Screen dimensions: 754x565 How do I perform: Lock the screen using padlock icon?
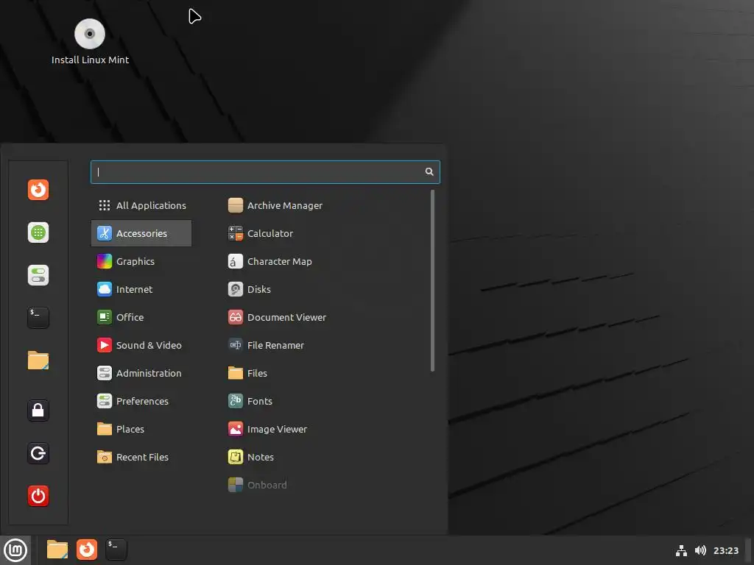pos(38,411)
